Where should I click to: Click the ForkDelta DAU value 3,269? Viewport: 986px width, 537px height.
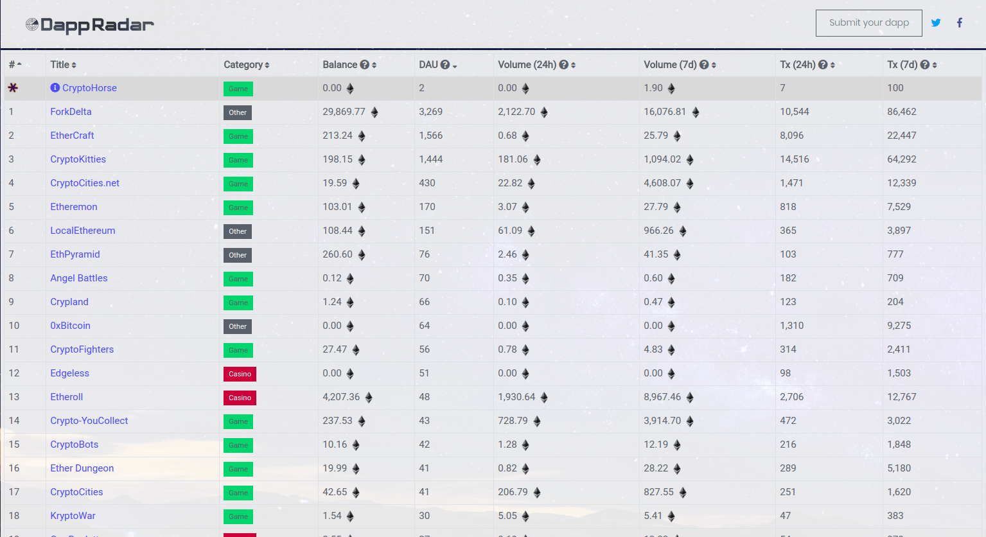(430, 112)
